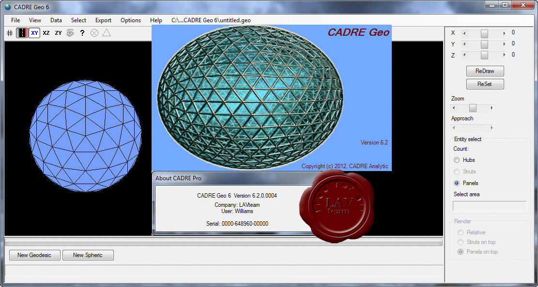Click the 'Serial: 0000-648960-00000' line
538x287 pixels.
237,224
